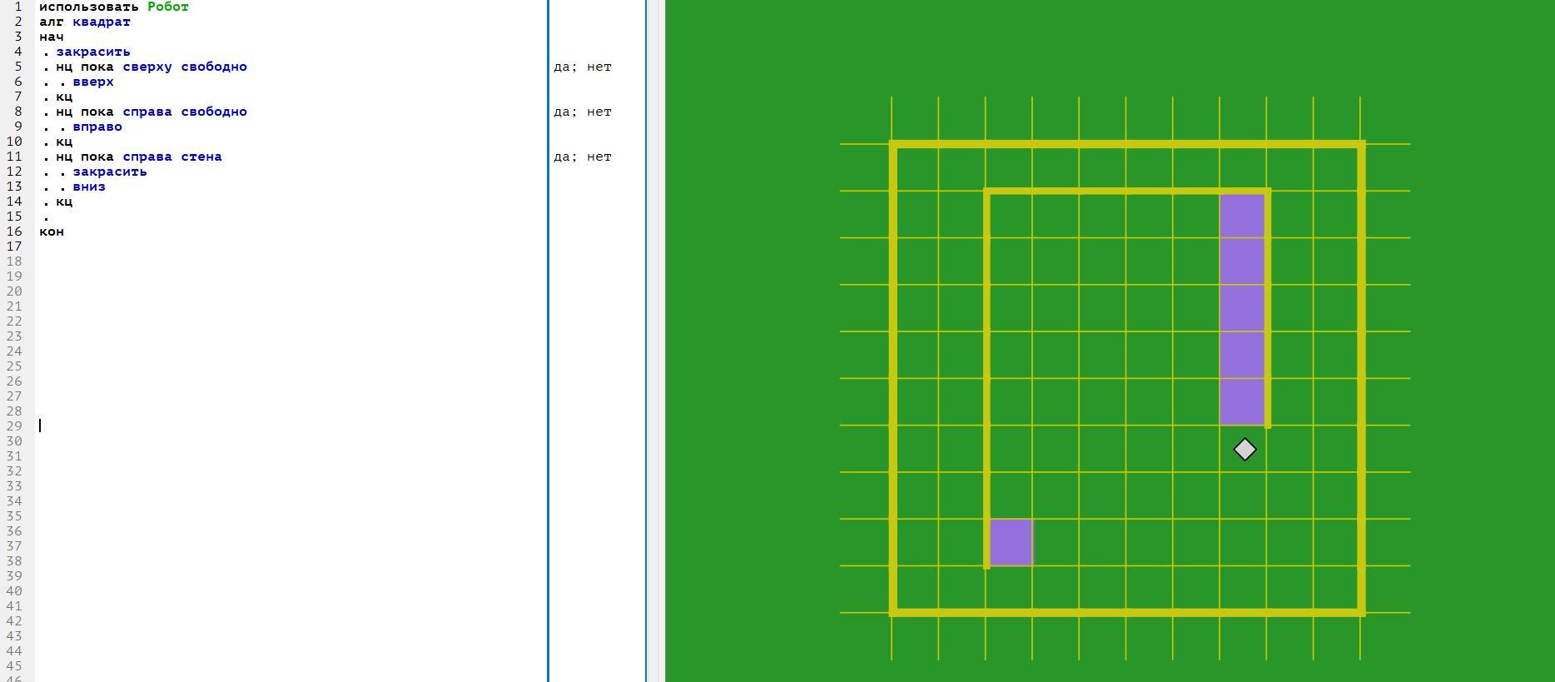Click the 'вниз' command on line 13

pos(89,187)
